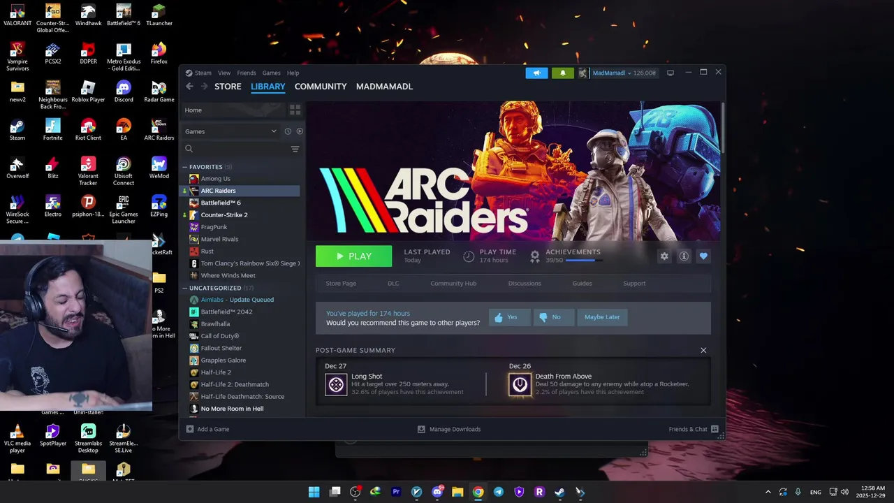Click the achievements progress bar
The image size is (894, 503).
pyautogui.click(x=582, y=261)
